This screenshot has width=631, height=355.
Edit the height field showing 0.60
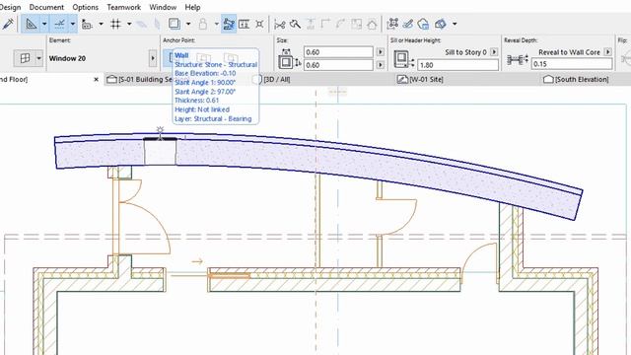coord(338,65)
